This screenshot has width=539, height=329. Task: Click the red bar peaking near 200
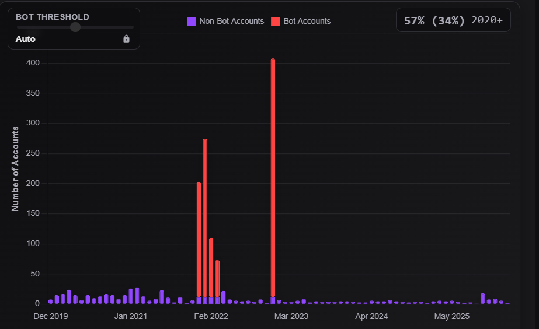[x=199, y=239]
